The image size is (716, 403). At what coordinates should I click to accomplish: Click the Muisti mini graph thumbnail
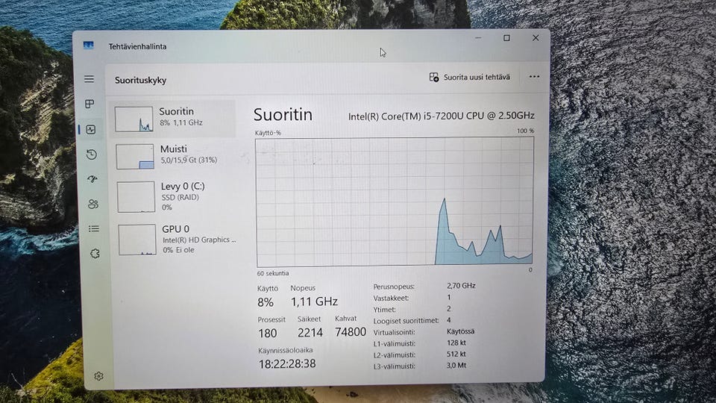click(x=135, y=157)
